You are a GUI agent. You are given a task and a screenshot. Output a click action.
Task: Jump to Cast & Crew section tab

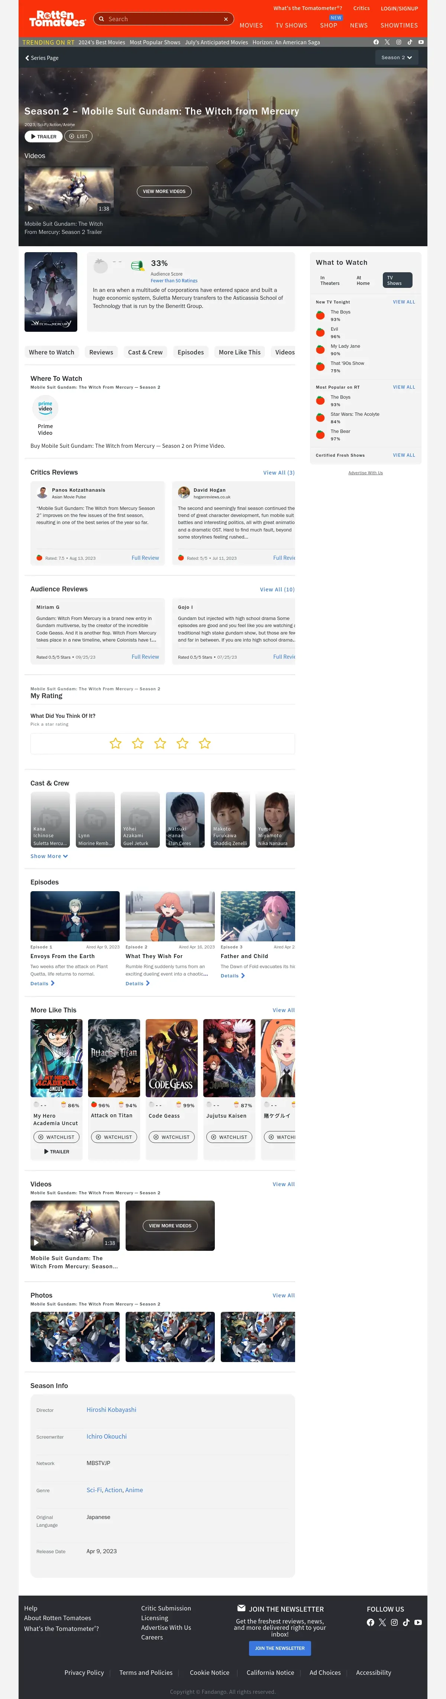(145, 352)
